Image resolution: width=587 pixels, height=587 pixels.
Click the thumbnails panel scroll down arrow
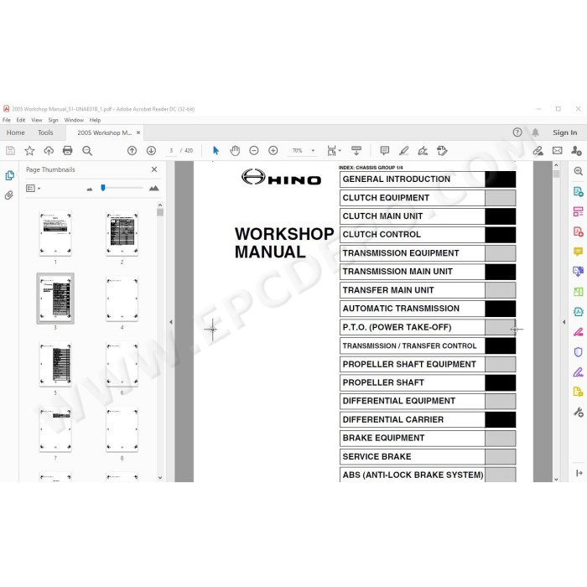pos(160,478)
